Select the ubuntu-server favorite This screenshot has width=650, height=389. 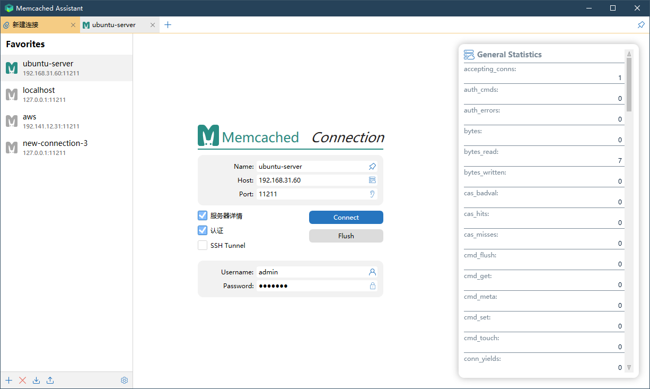66,68
